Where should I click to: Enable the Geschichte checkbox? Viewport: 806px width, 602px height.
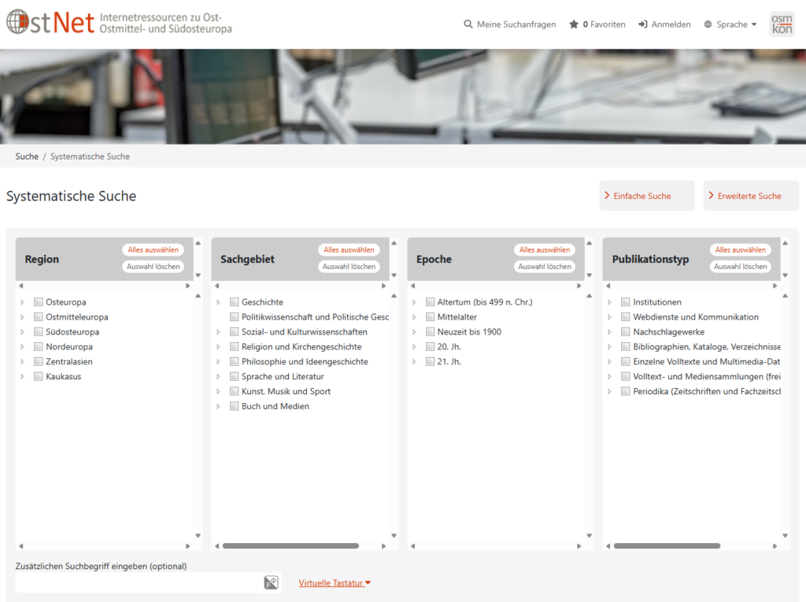234,301
